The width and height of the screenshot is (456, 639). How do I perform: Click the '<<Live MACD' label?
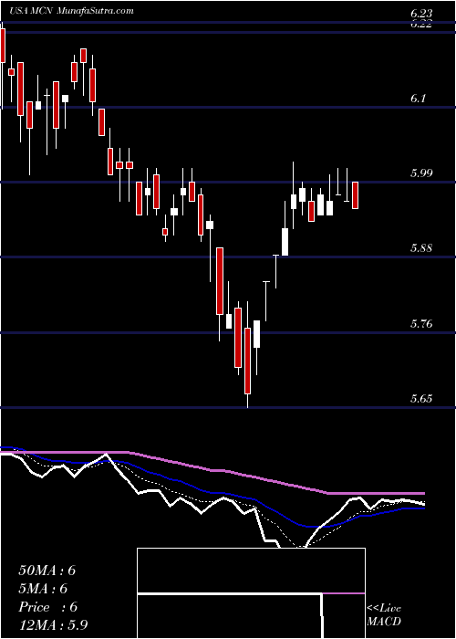(384, 615)
